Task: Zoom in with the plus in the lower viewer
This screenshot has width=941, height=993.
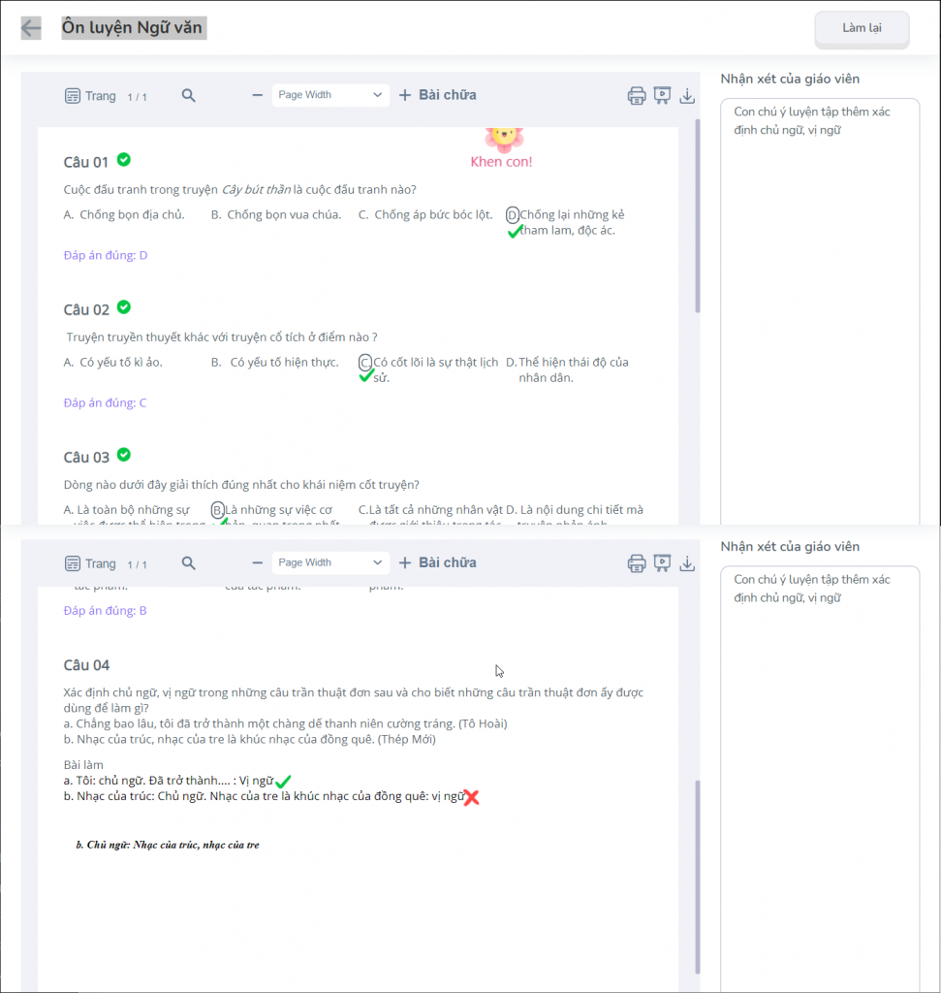Action: [405, 562]
